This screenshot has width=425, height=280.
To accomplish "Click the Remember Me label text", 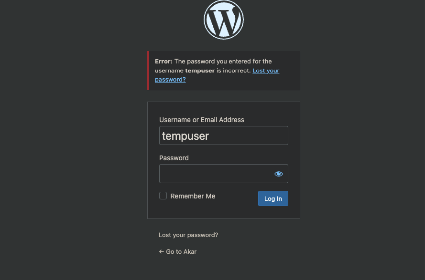I will coord(193,196).
